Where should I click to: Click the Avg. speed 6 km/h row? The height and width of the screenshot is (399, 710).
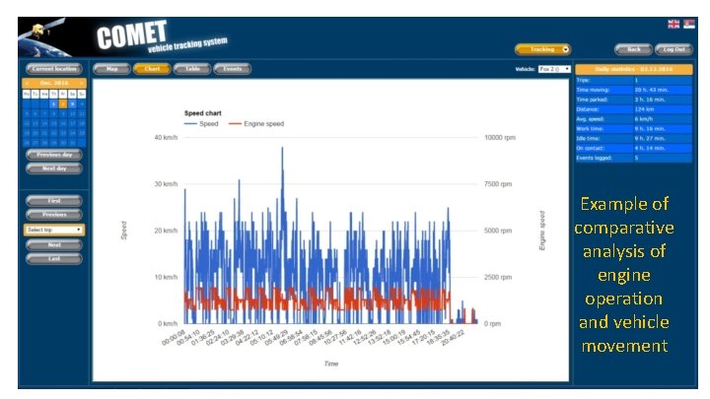(633, 119)
